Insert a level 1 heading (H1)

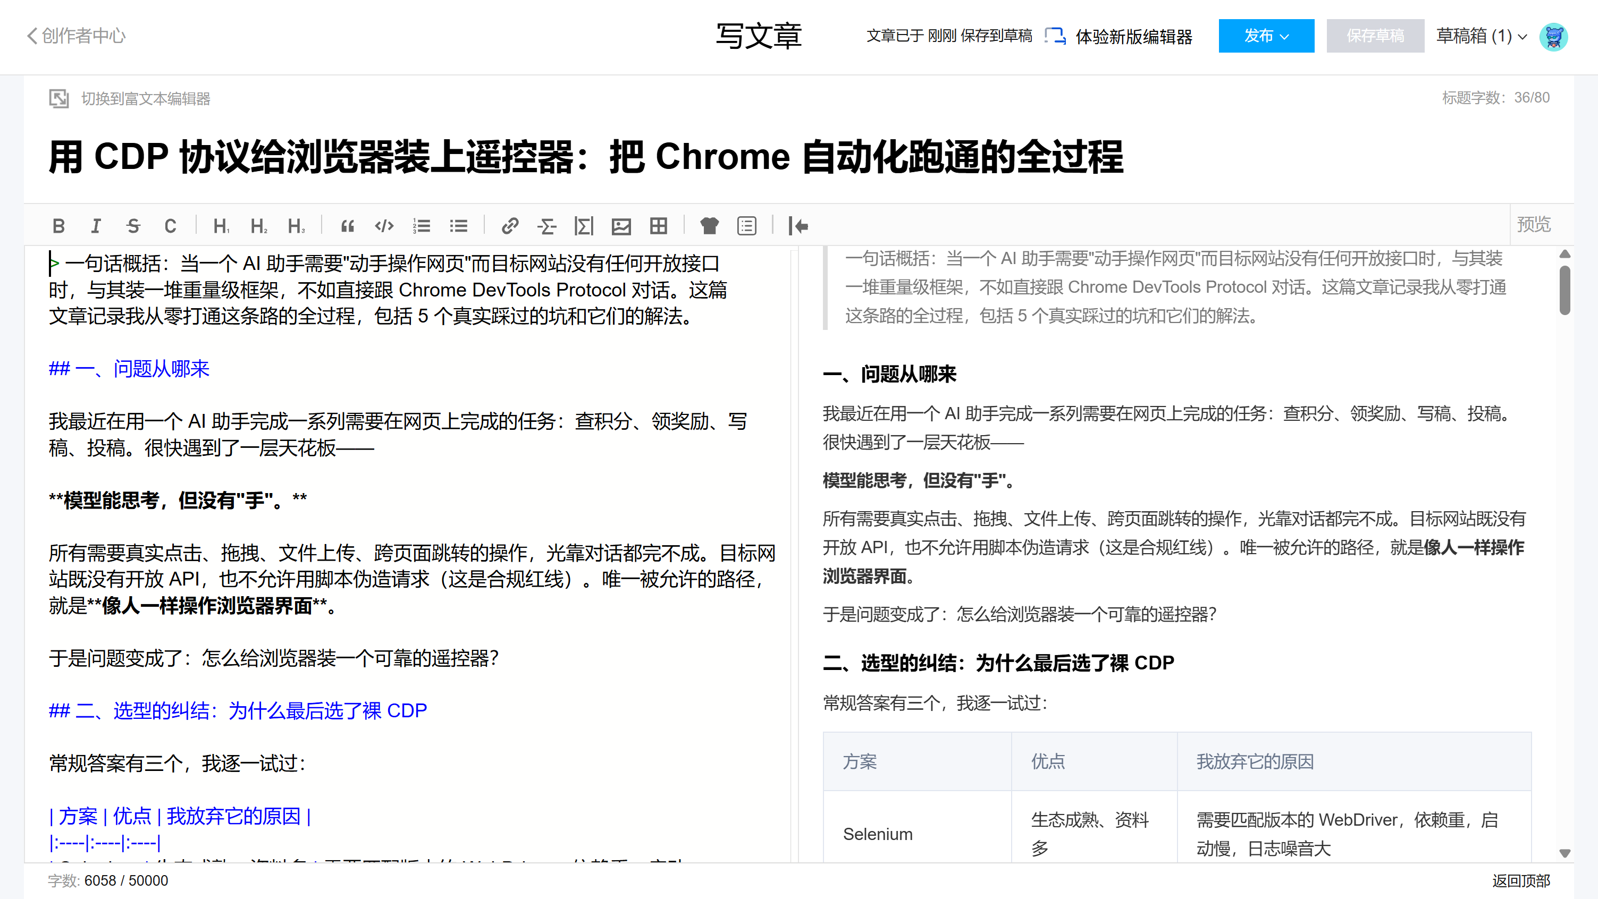tap(221, 226)
